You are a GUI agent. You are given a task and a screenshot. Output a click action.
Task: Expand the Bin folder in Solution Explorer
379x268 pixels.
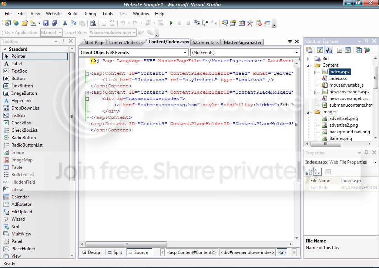point(308,58)
